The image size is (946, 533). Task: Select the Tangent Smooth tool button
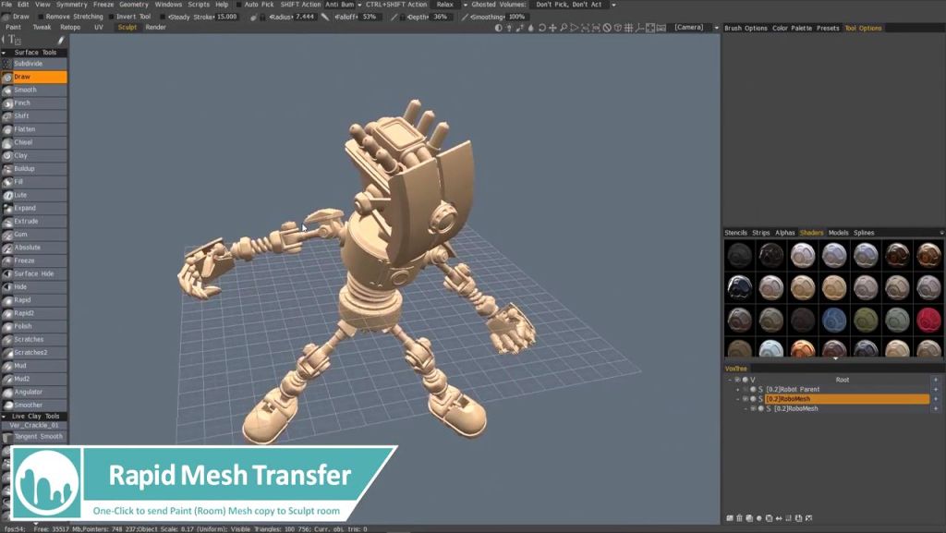(34, 437)
